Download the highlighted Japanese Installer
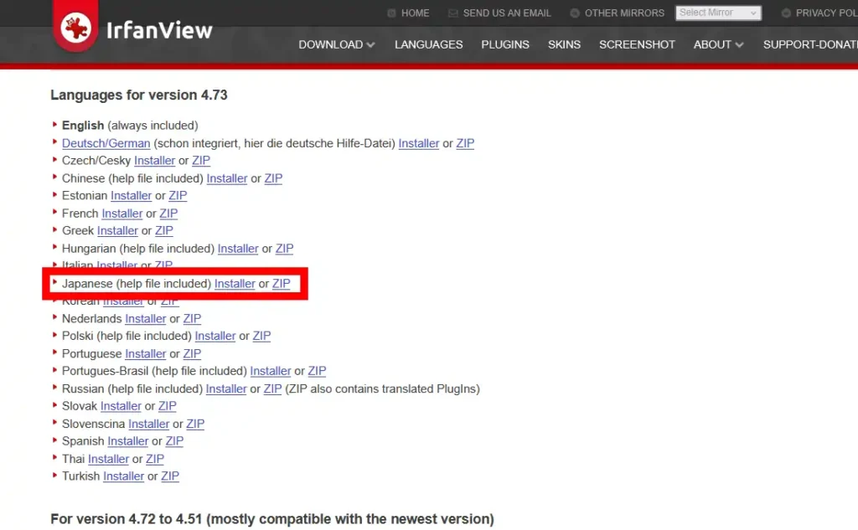The width and height of the screenshot is (858, 530). (235, 283)
